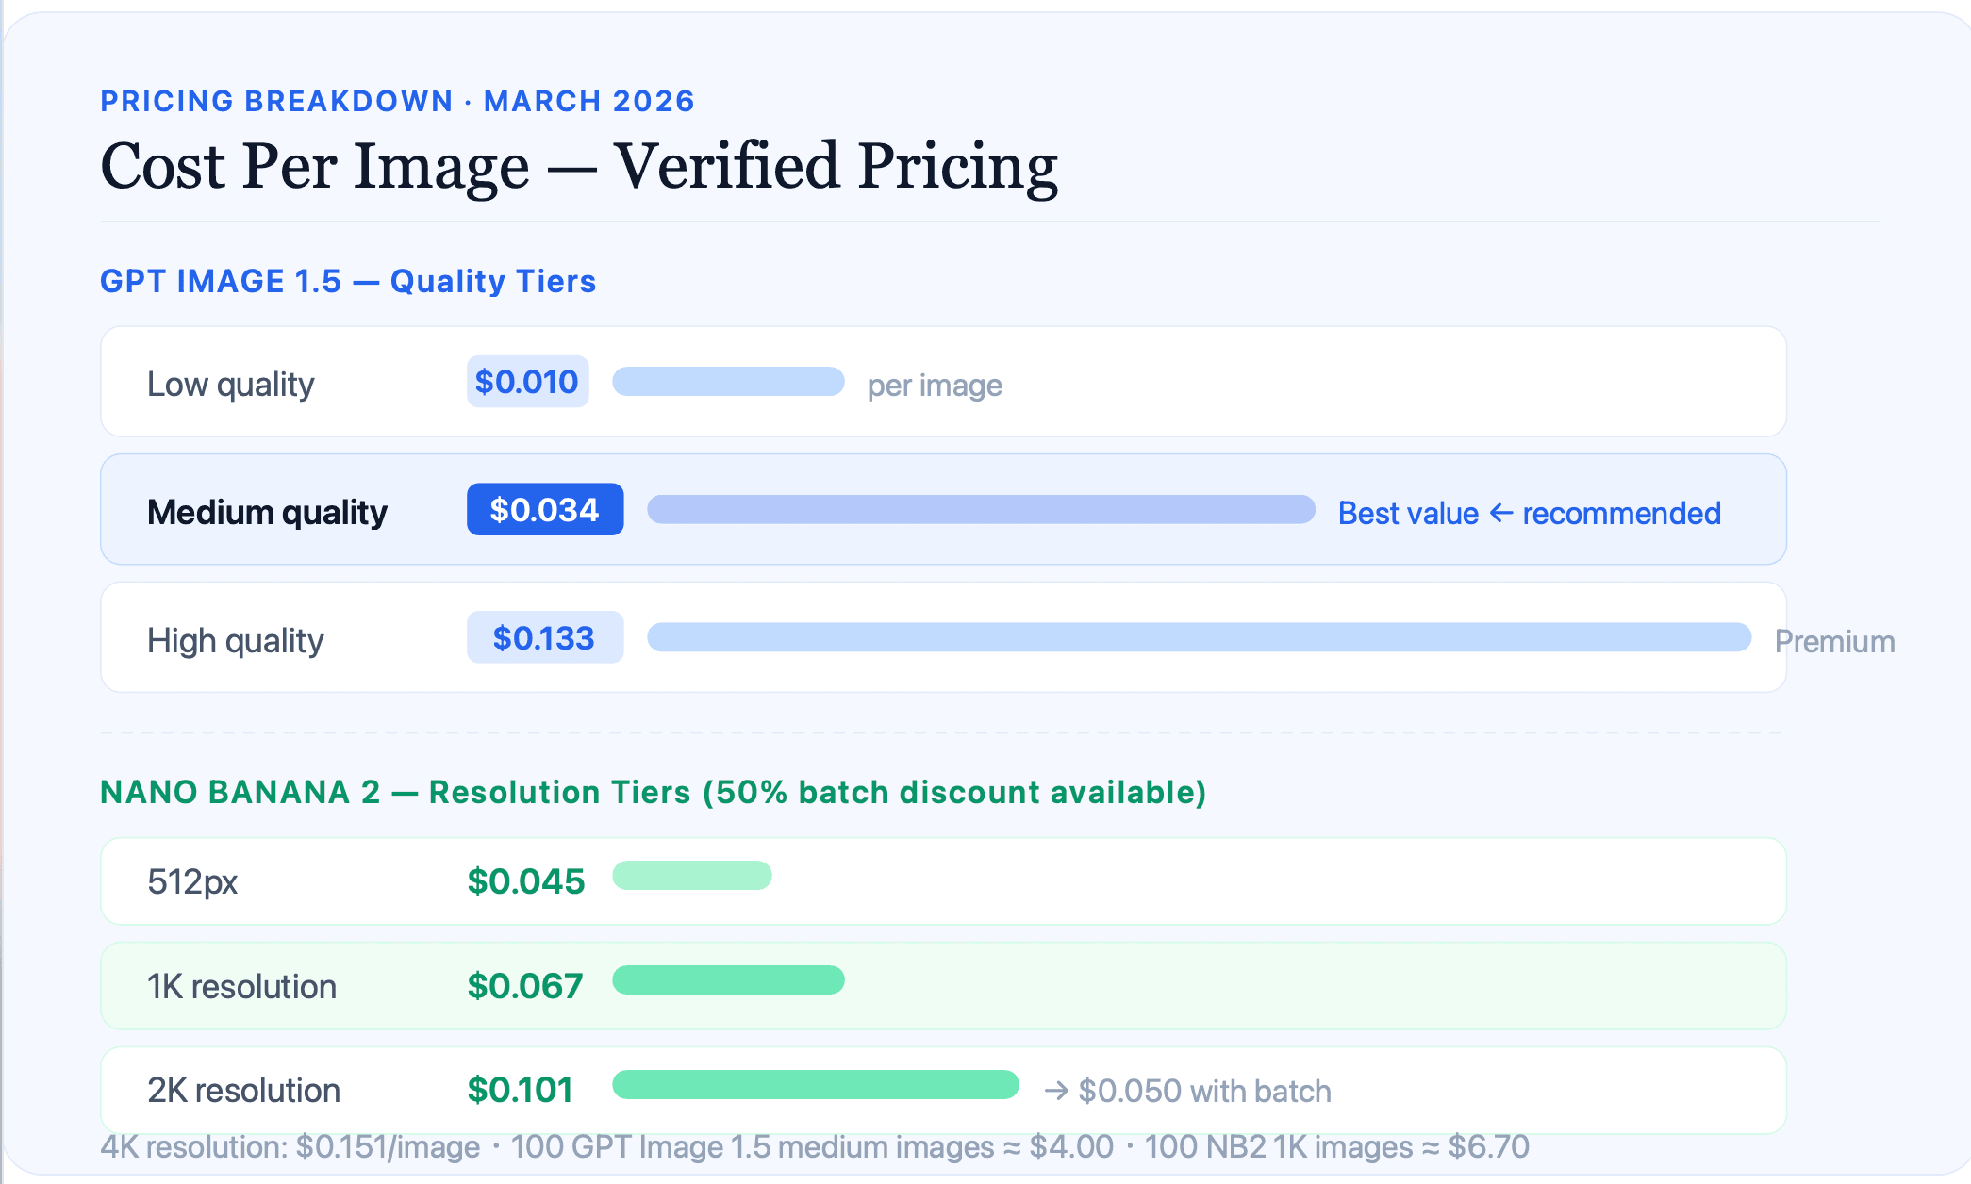Click the $0.010 low quality price badge
Screen dimensions: 1971x1184
[527, 382]
